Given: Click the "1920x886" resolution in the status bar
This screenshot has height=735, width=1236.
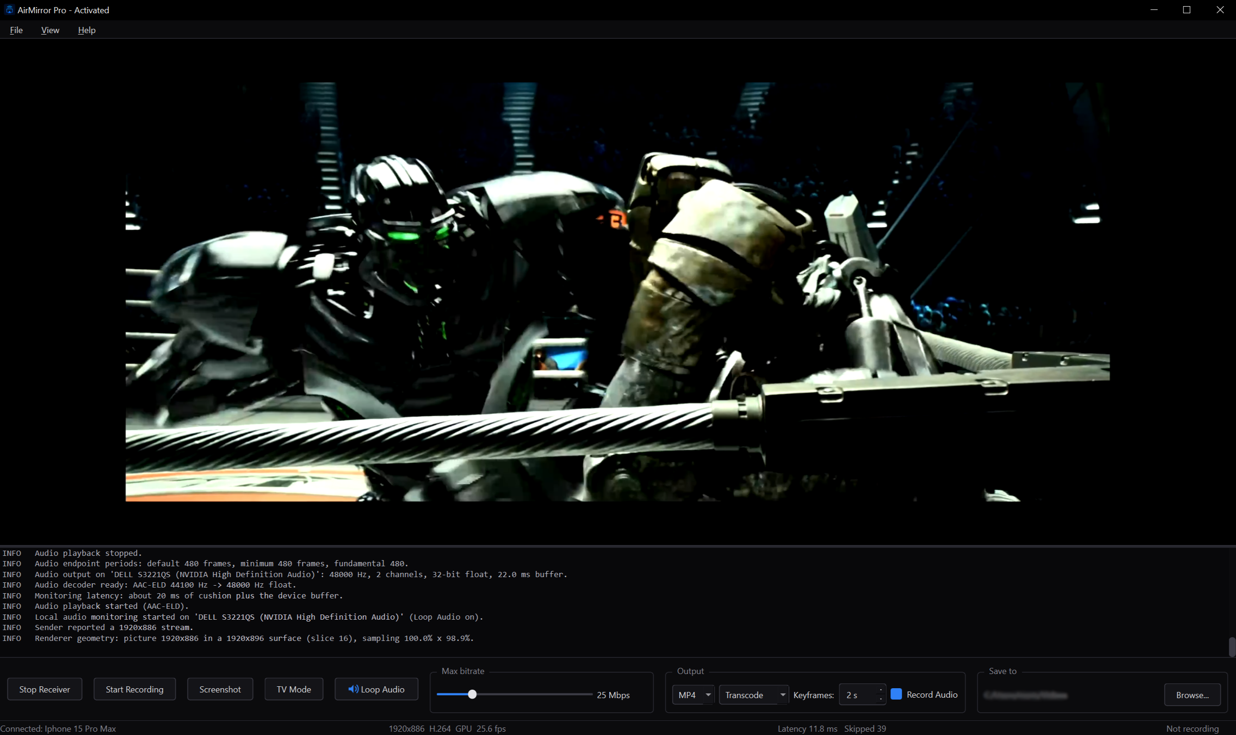Looking at the screenshot, I should click(406, 728).
